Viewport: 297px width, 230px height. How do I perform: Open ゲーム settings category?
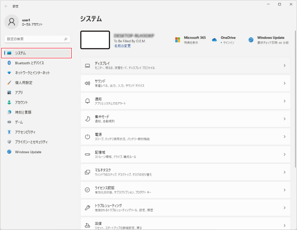coord(36,122)
